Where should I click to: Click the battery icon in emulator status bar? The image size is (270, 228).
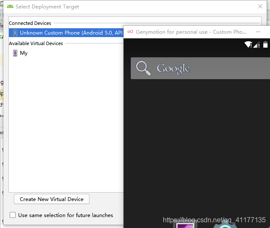[x=265, y=44]
